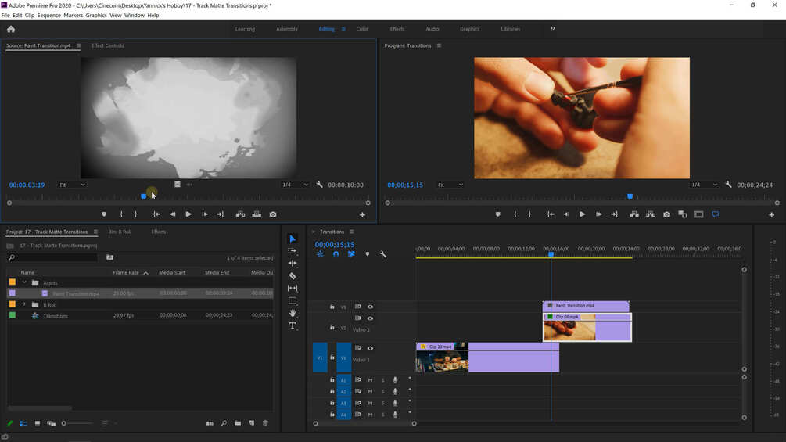The height and width of the screenshot is (442, 786).
Task: Open Program monitor settings wrench
Action: pyautogui.click(x=728, y=185)
